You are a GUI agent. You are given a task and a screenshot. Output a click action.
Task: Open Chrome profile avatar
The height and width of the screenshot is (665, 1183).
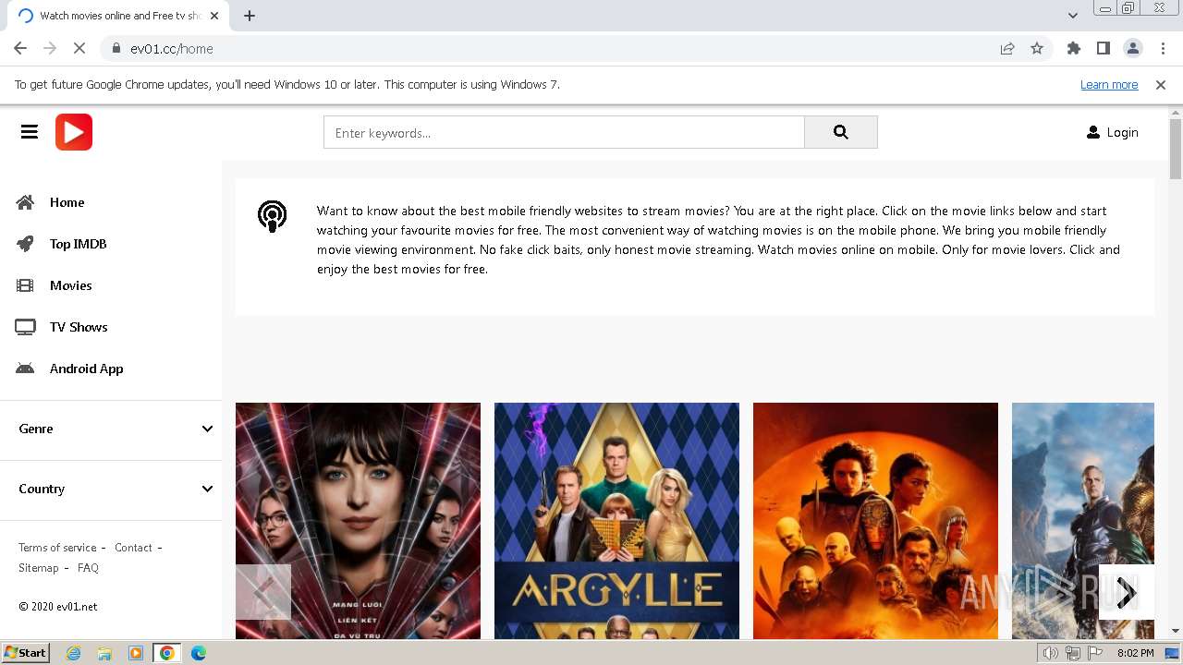coord(1133,49)
